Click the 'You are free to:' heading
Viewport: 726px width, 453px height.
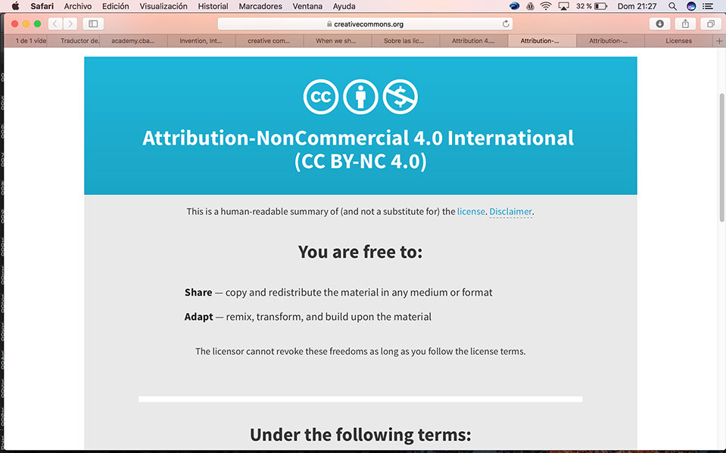click(360, 252)
